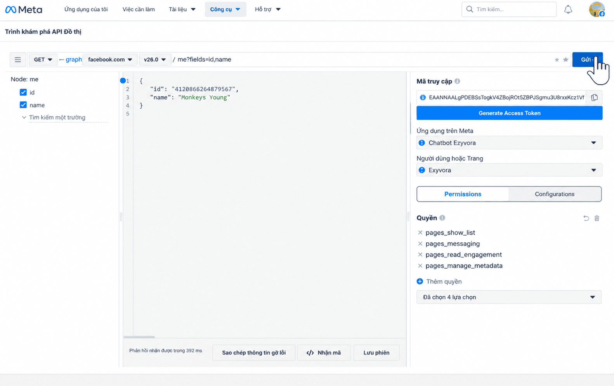The width and height of the screenshot is (614, 386).
Task: Click Generate Access Token
Action: click(x=509, y=113)
